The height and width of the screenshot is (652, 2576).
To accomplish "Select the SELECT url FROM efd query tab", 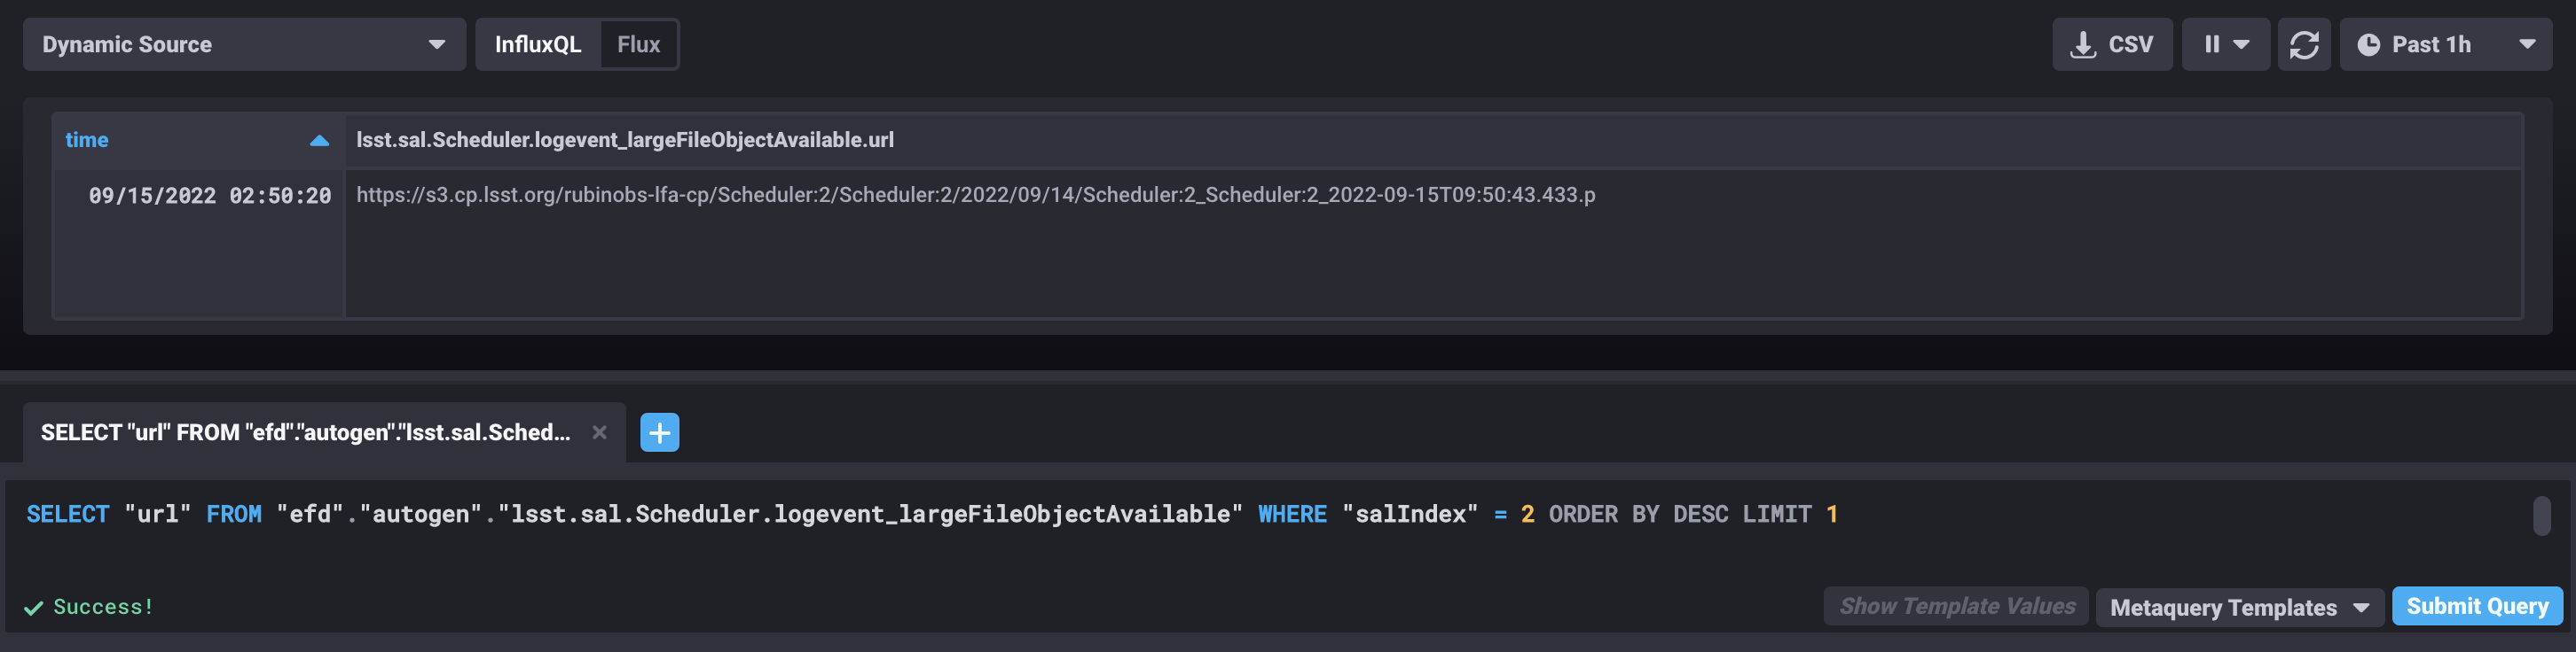I will click(x=308, y=431).
